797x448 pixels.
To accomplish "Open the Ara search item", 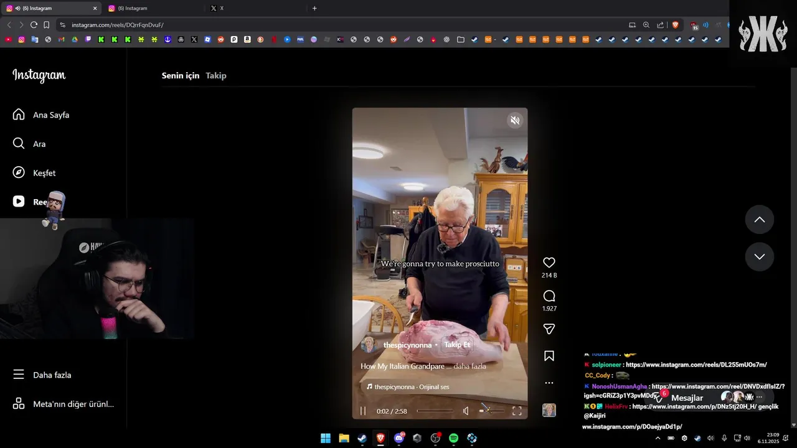I will (x=29, y=144).
